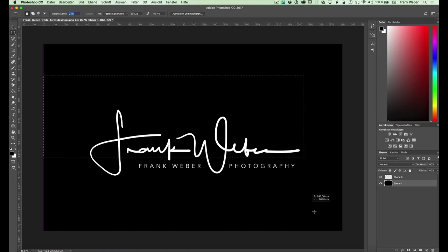The width and height of the screenshot is (448, 252).
Task: Select the Ellipse shape tool
Action: point(13,126)
